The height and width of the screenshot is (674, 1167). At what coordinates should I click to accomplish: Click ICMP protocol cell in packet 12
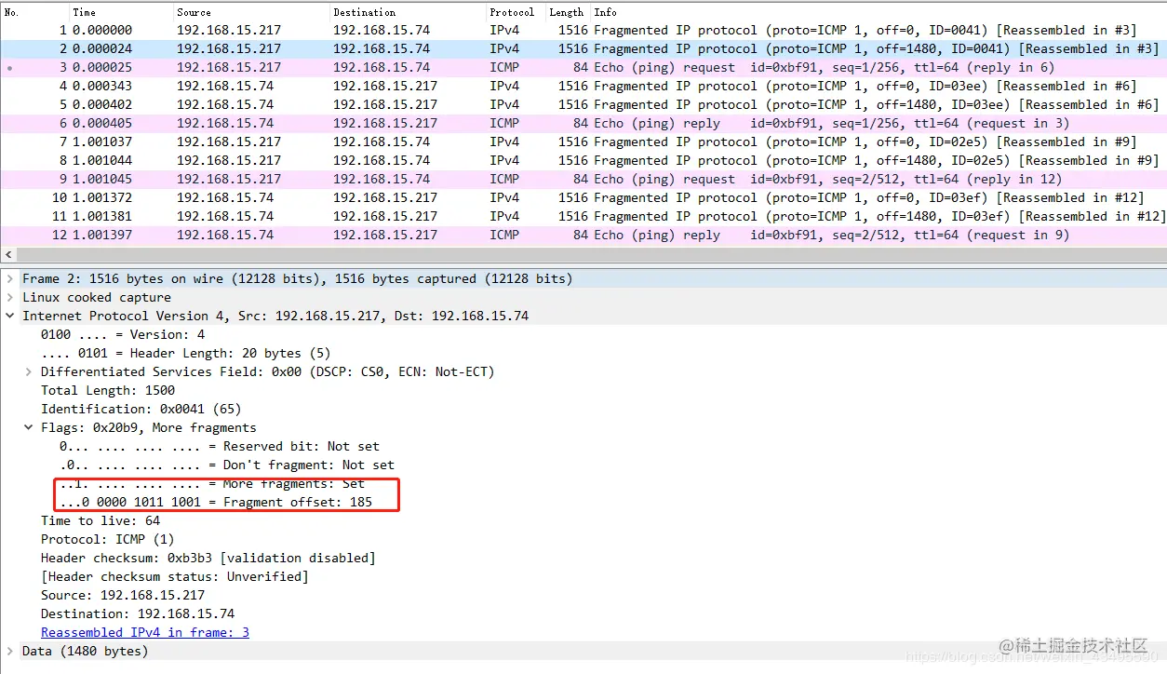click(504, 235)
